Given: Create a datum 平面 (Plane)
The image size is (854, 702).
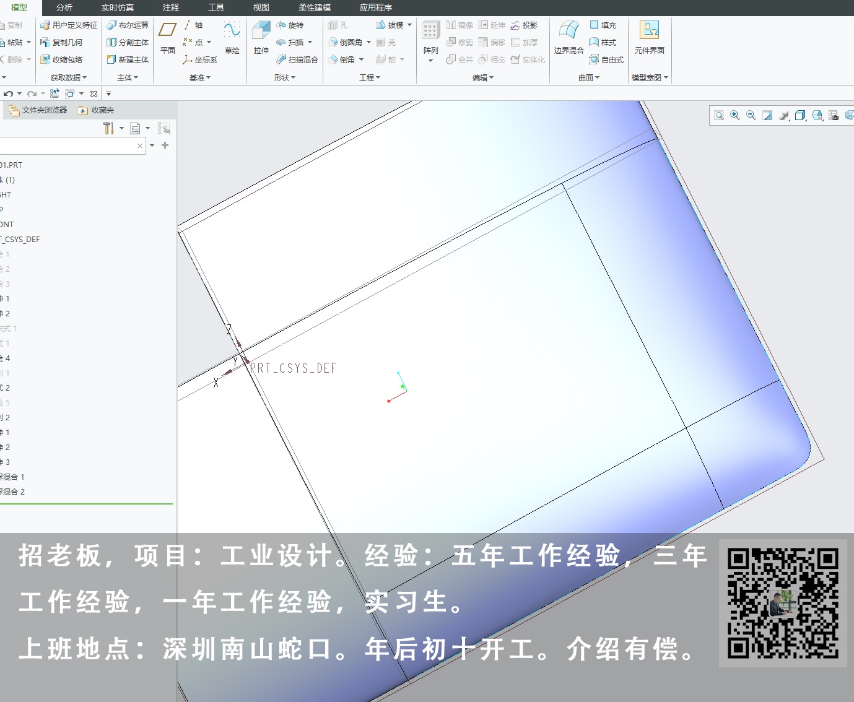Looking at the screenshot, I should [x=168, y=37].
